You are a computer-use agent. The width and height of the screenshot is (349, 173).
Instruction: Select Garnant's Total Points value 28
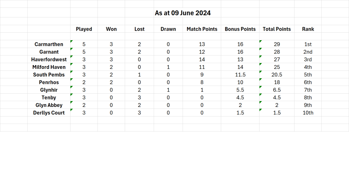pyautogui.click(x=276, y=52)
